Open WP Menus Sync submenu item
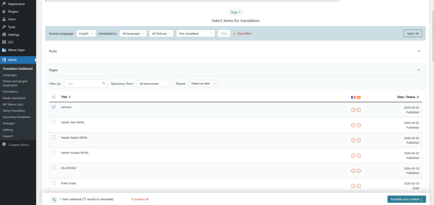434x205 pixels. (13, 105)
